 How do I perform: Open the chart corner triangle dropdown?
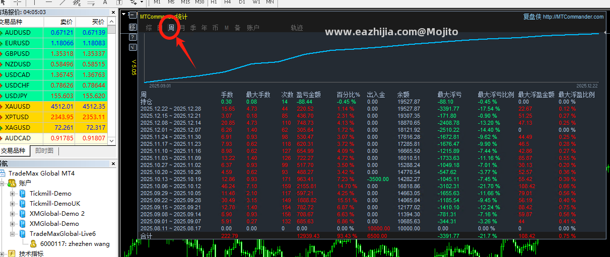coord(124,14)
